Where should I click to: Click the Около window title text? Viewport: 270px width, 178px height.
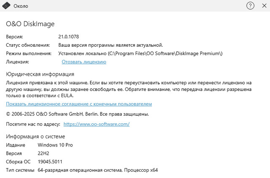pos(21,6)
